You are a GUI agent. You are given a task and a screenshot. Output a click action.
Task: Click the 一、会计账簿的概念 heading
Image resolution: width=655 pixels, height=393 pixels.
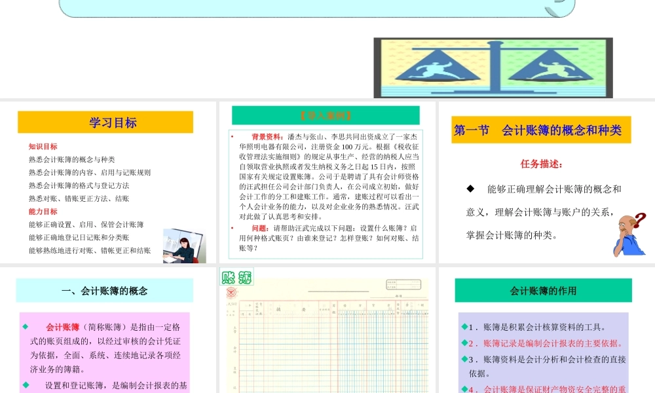pyautogui.click(x=106, y=290)
